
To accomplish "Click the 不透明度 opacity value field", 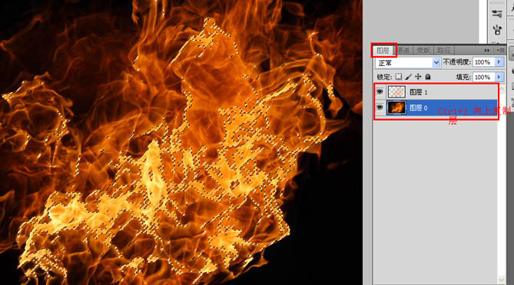I will tap(483, 62).
